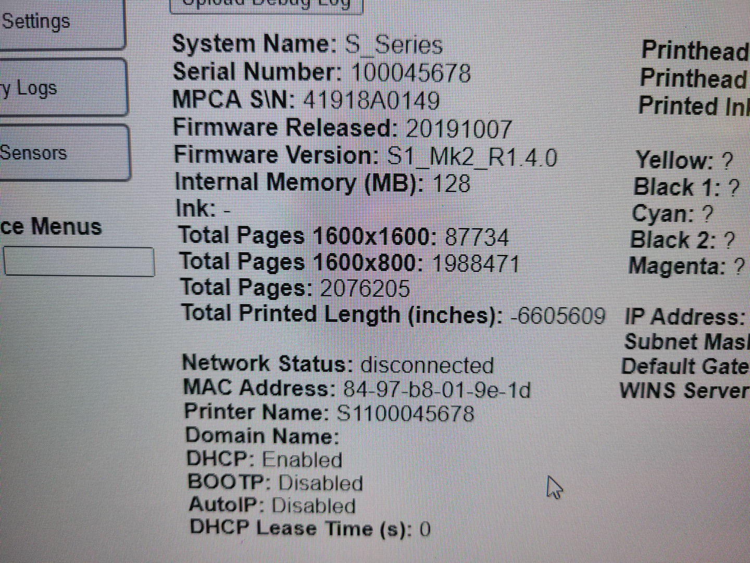Select MPCA S\N value 41918A0149

pyautogui.click(x=371, y=100)
